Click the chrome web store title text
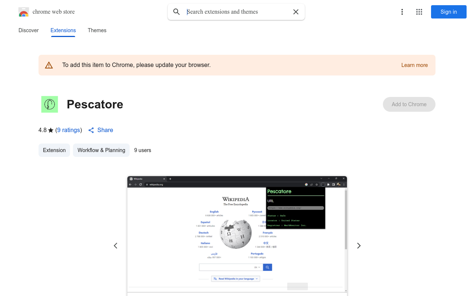 coord(54,12)
